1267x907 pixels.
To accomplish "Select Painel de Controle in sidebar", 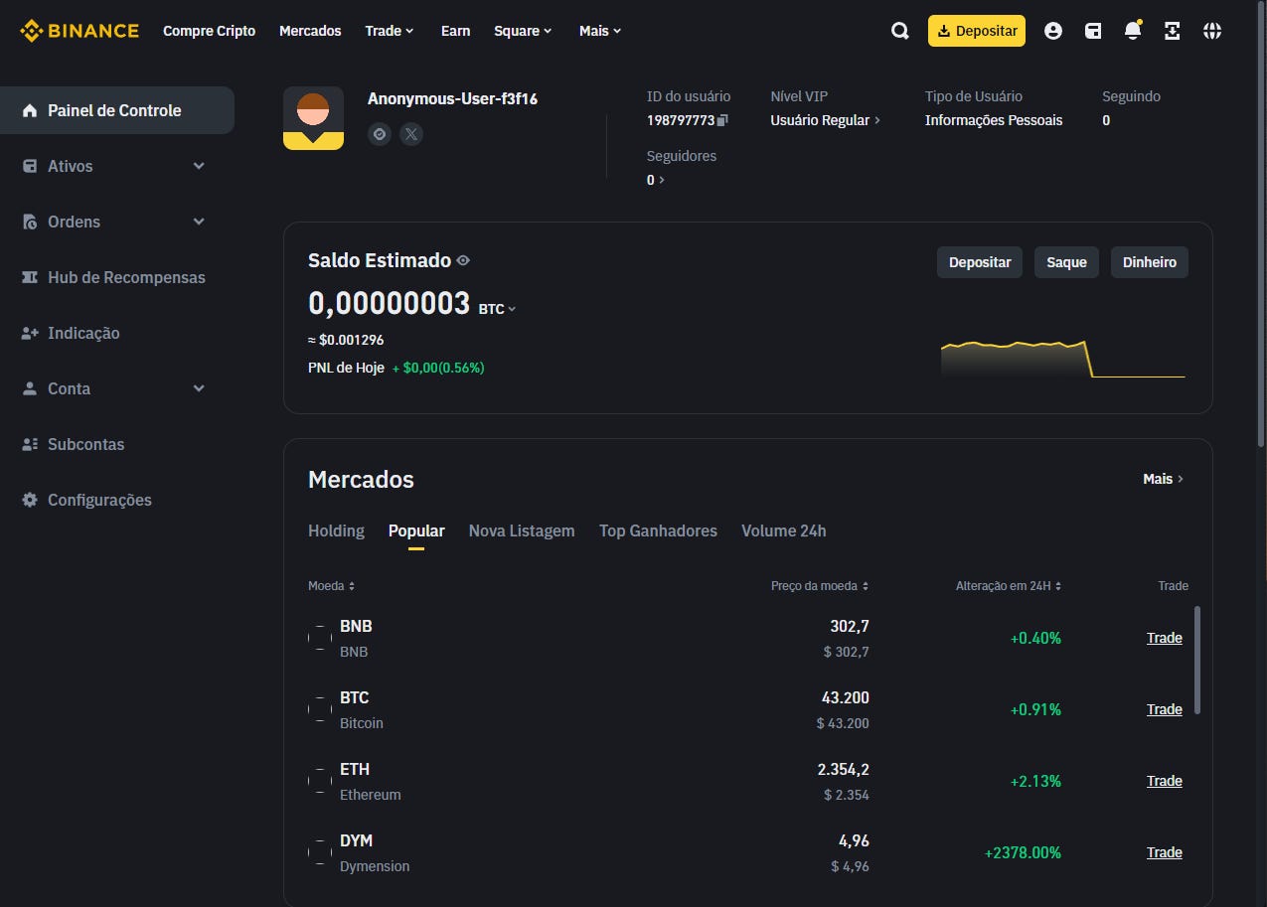I will (x=117, y=110).
